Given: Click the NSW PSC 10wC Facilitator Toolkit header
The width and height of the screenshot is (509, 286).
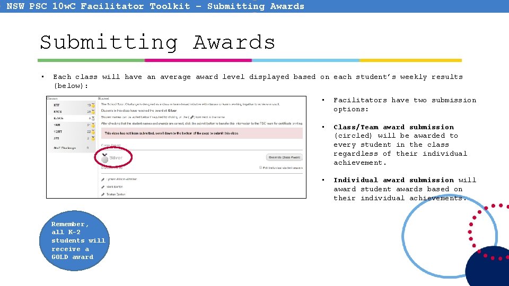Looking at the screenshot, I should pyautogui.click(x=155, y=6).
